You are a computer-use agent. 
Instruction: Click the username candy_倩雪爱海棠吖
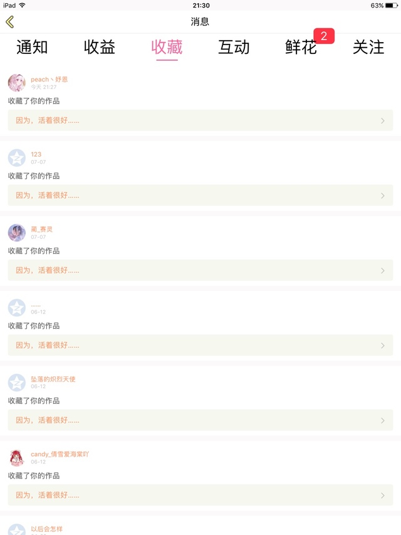pyautogui.click(x=60, y=454)
